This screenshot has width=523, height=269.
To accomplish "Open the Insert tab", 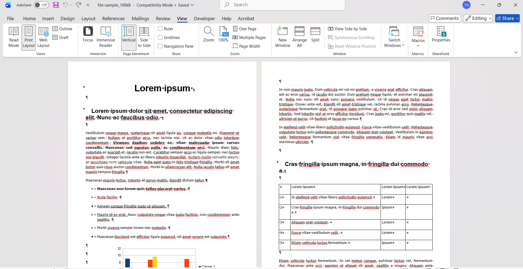I will 48,18.
